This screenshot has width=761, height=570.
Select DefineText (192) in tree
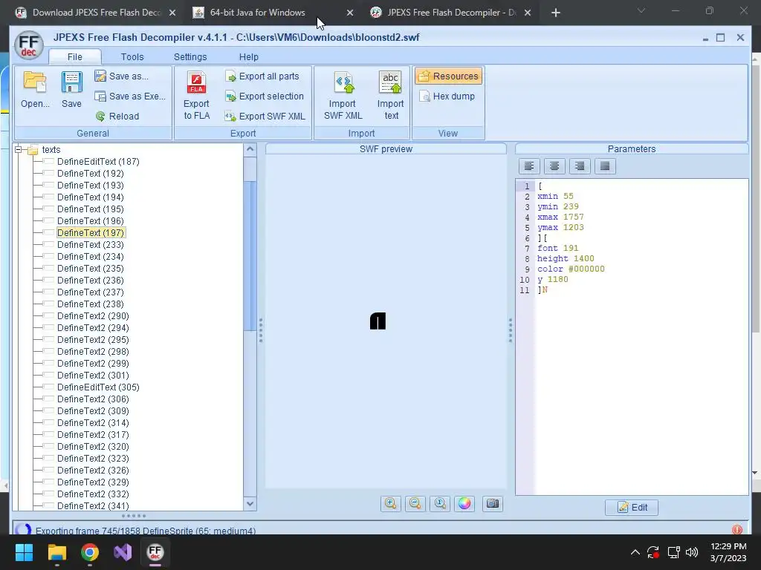tap(90, 174)
